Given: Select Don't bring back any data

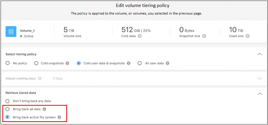Looking at the screenshot, I should coord(8,101).
